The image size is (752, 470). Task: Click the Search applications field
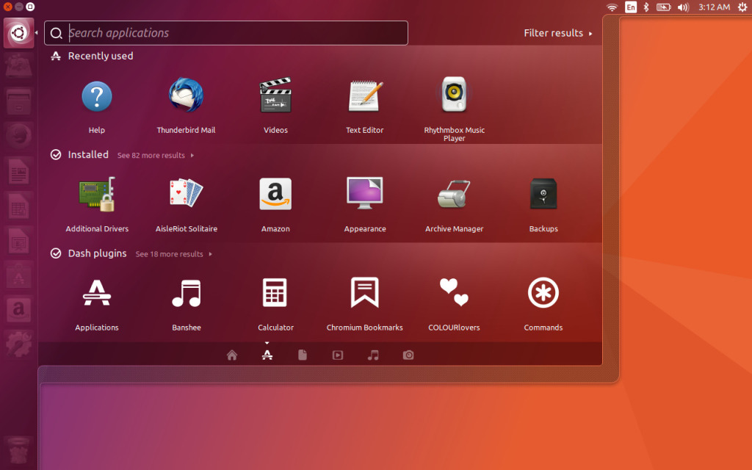point(226,33)
